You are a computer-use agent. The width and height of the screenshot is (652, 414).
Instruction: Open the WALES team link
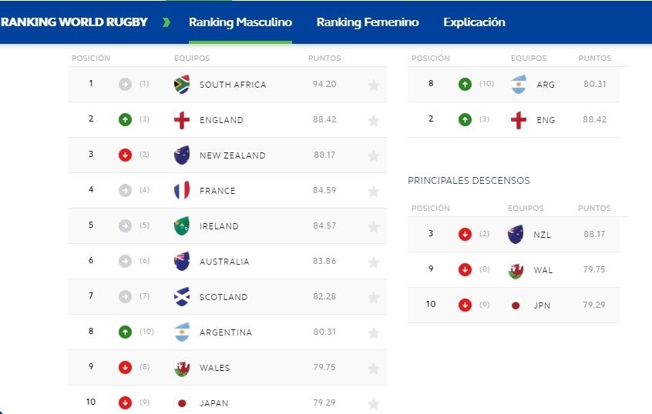tap(214, 368)
